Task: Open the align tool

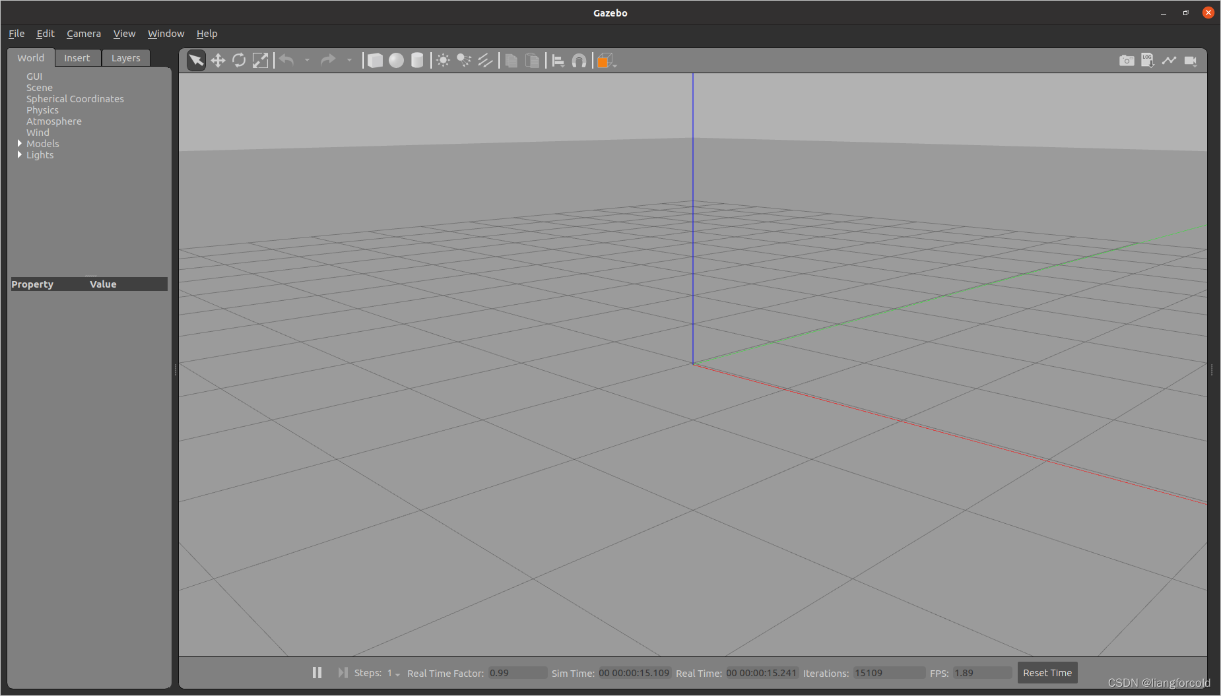Action: pyautogui.click(x=558, y=61)
